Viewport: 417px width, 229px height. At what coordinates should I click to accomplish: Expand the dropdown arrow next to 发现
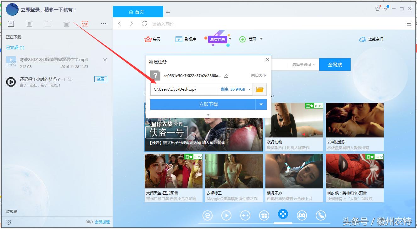click(261, 39)
